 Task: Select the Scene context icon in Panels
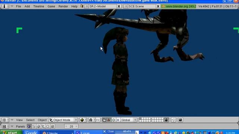[x=53, y=127]
